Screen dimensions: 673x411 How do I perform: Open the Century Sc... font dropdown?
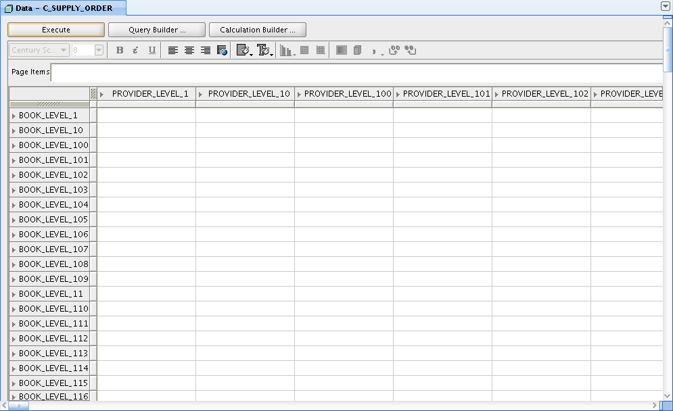click(39, 50)
